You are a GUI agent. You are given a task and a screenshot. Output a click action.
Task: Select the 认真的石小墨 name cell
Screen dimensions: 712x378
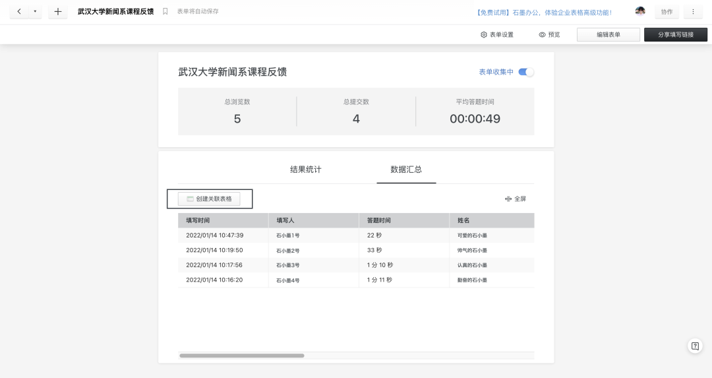492,265
